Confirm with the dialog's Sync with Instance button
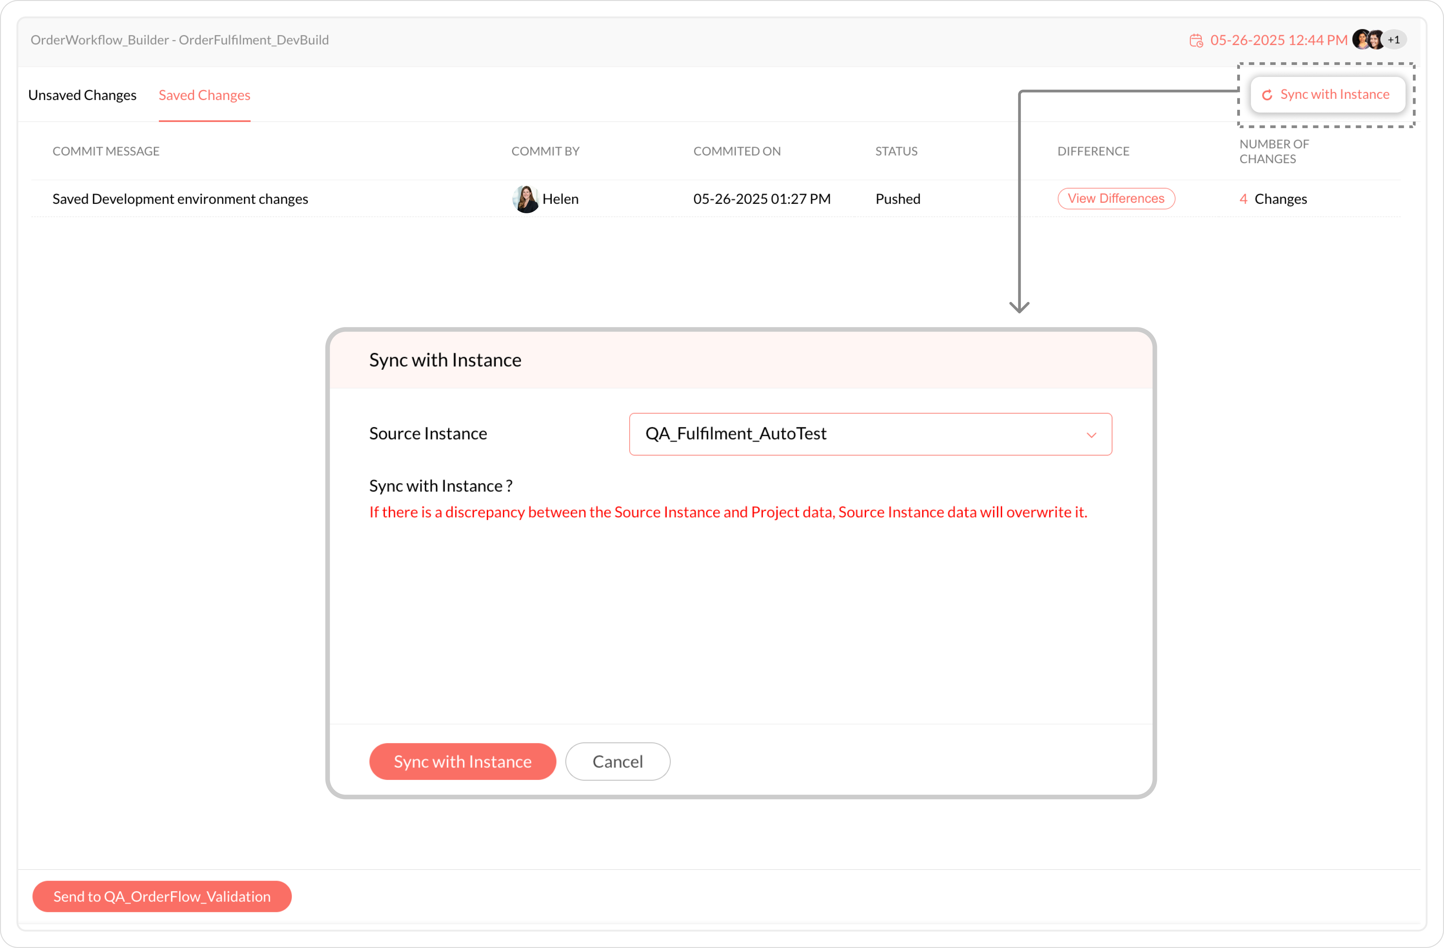 (x=462, y=761)
